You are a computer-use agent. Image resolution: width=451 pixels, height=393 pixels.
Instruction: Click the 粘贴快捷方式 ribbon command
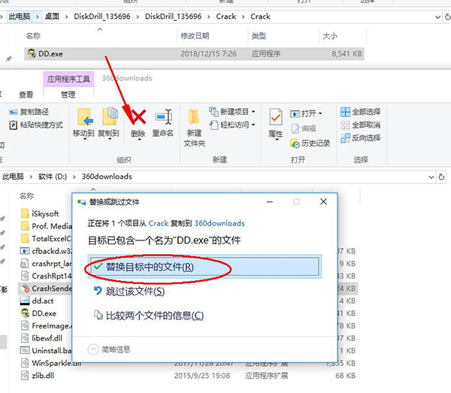tap(36, 125)
